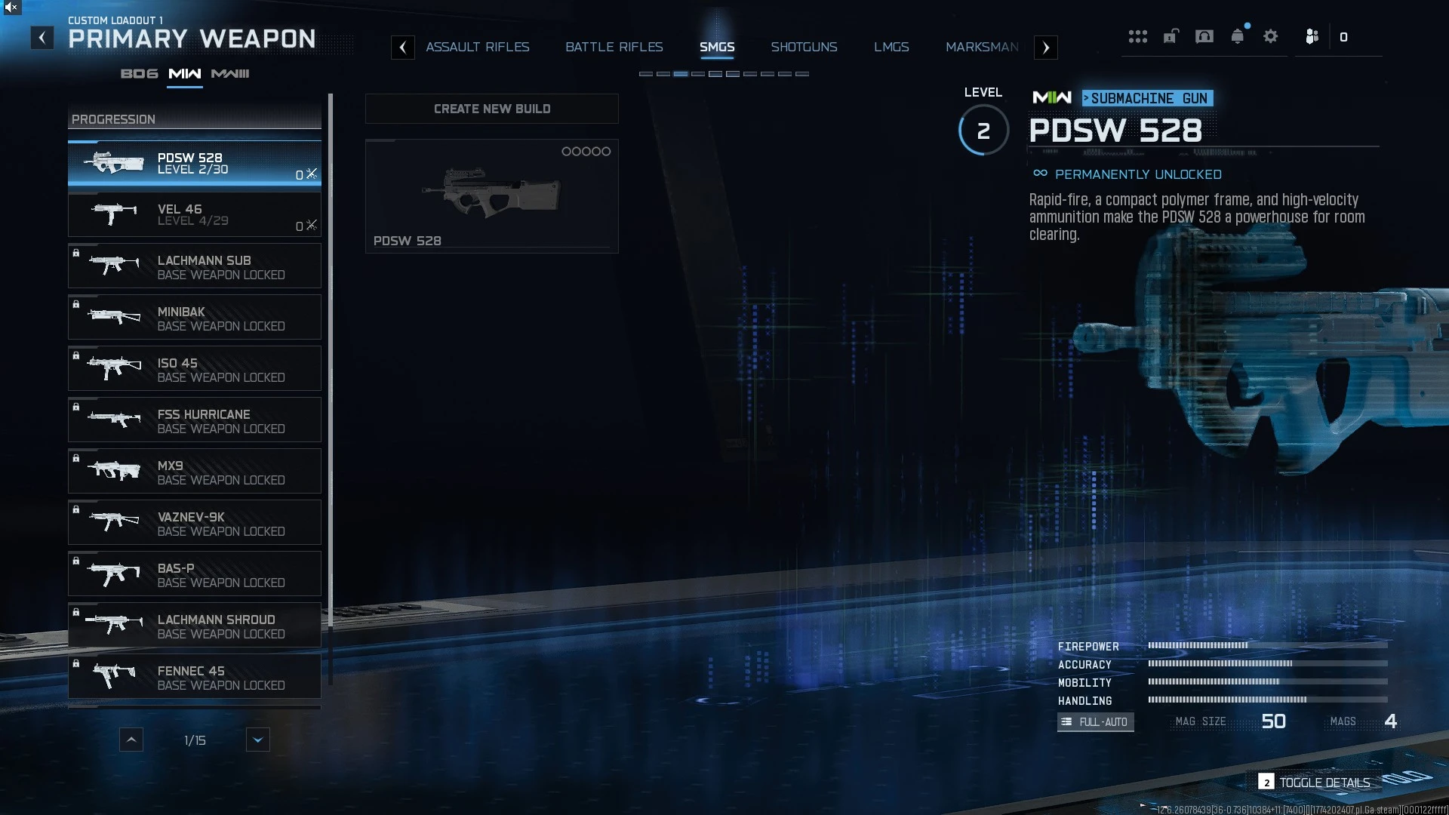
Task: Go to next weapon list page
Action: pyautogui.click(x=257, y=740)
